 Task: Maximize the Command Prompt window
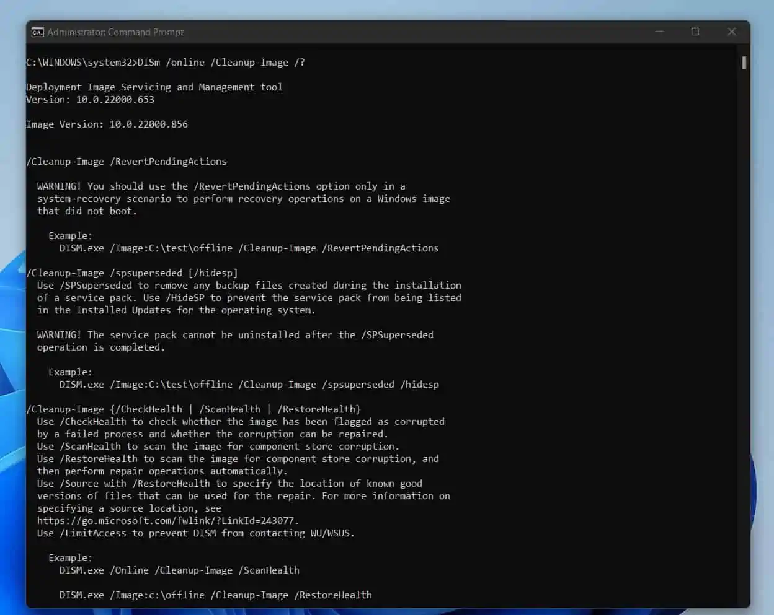click(x=695, y=32)
